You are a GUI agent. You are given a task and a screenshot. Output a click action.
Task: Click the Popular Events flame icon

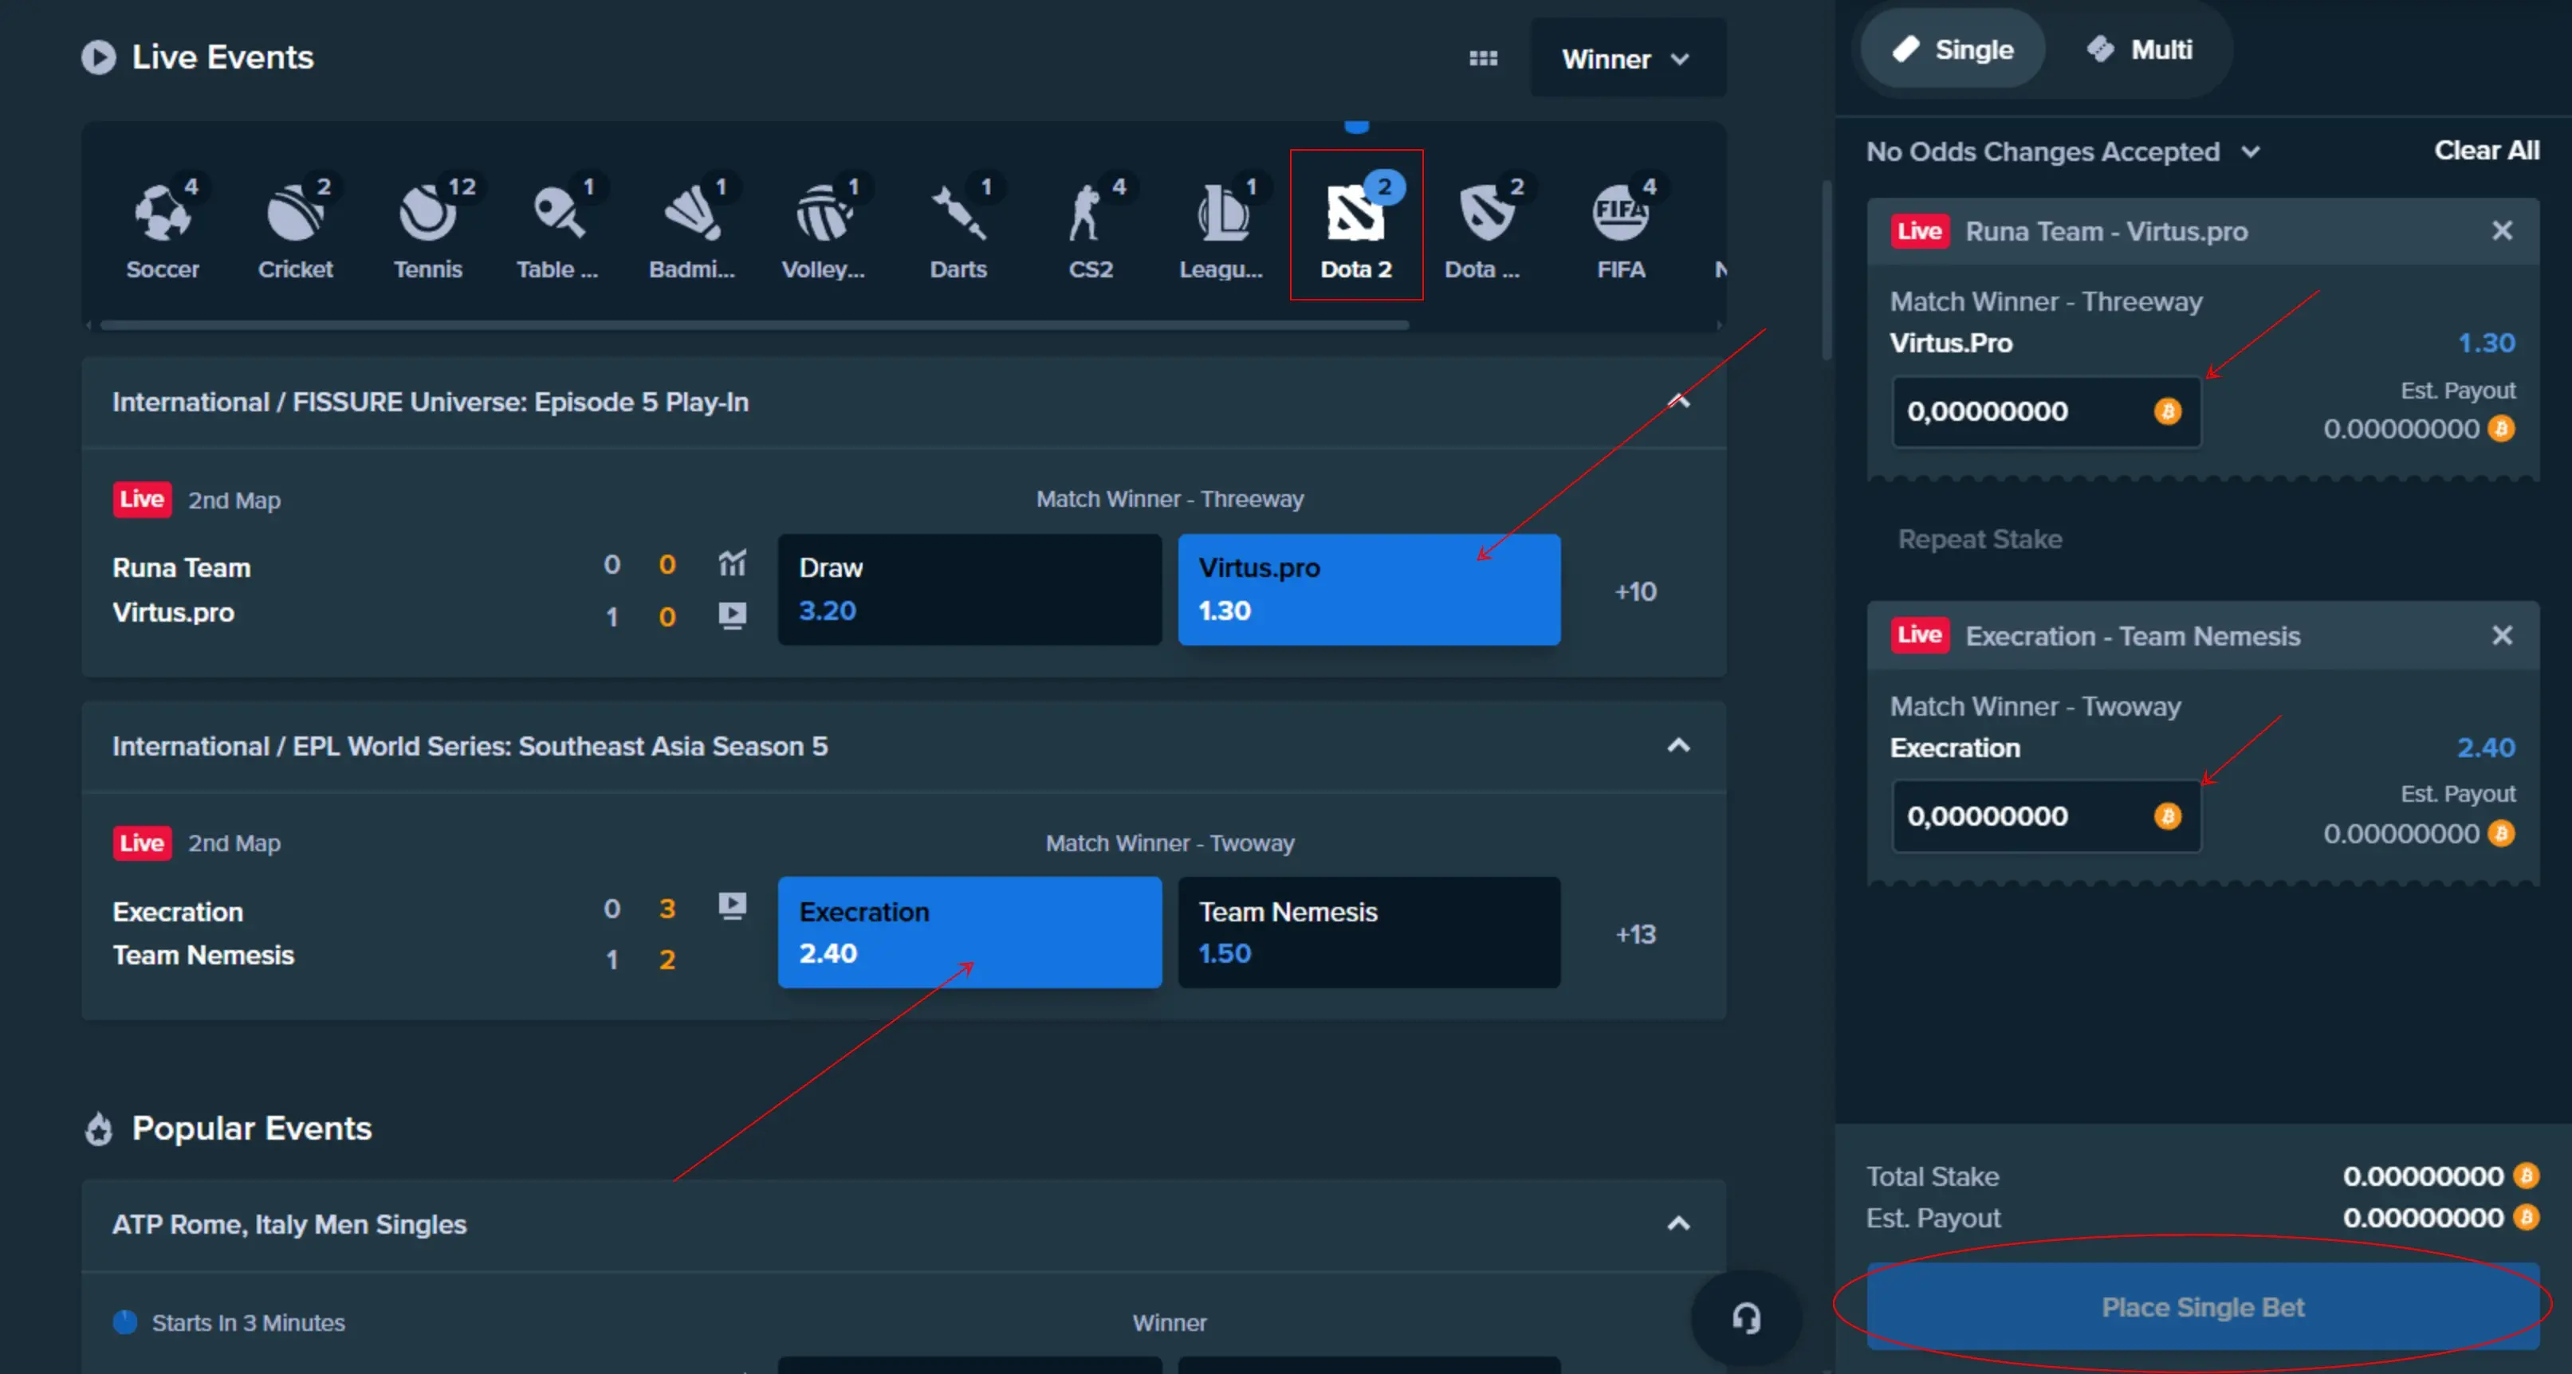(99, 1129)
